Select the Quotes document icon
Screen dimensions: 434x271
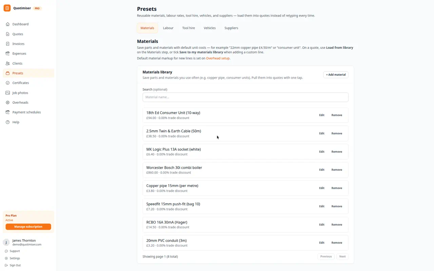(x=8, y=34)
